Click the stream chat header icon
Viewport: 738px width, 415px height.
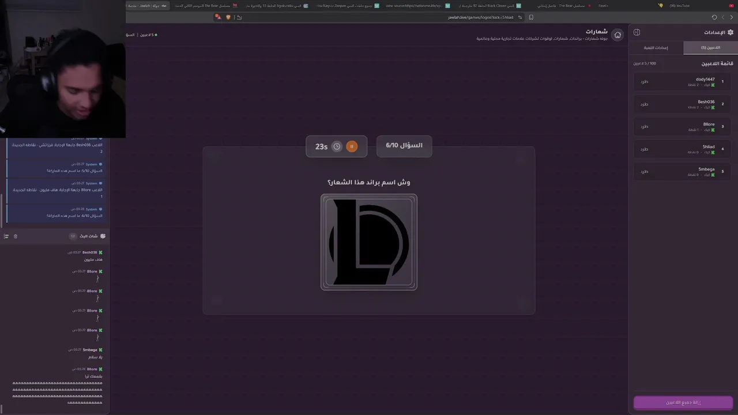pos(103,236)
